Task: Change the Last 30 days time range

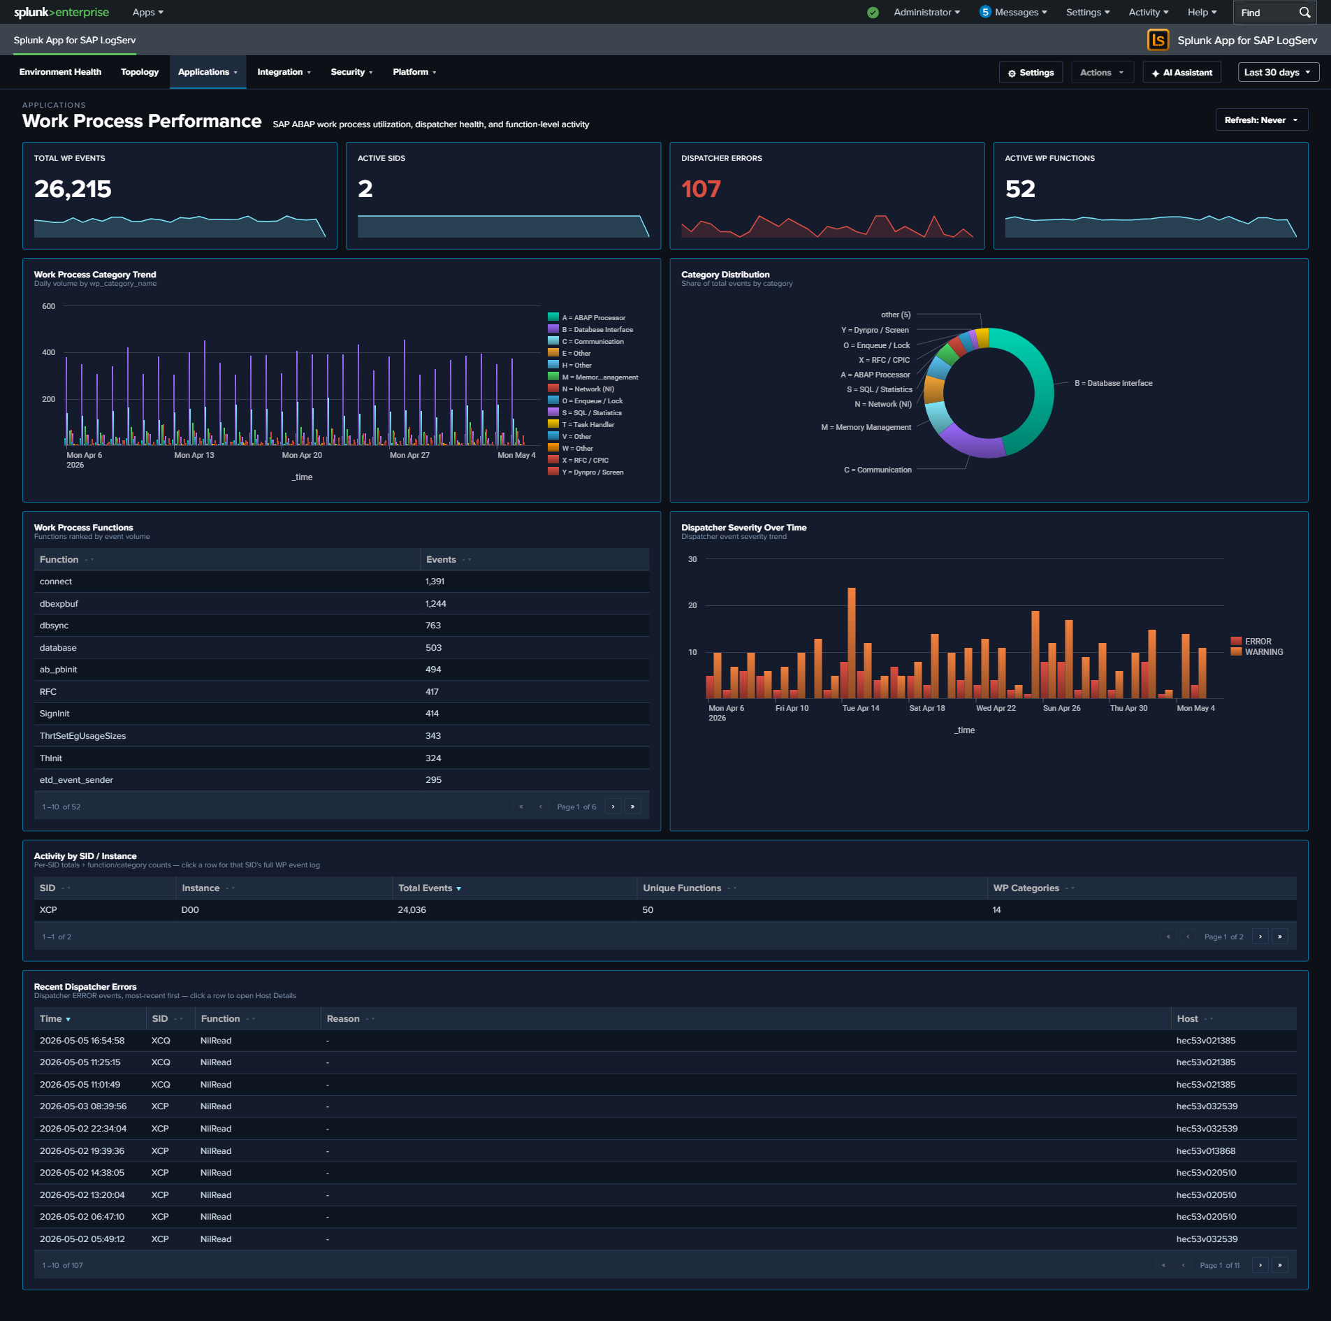Action: (x=1278, y=72)
